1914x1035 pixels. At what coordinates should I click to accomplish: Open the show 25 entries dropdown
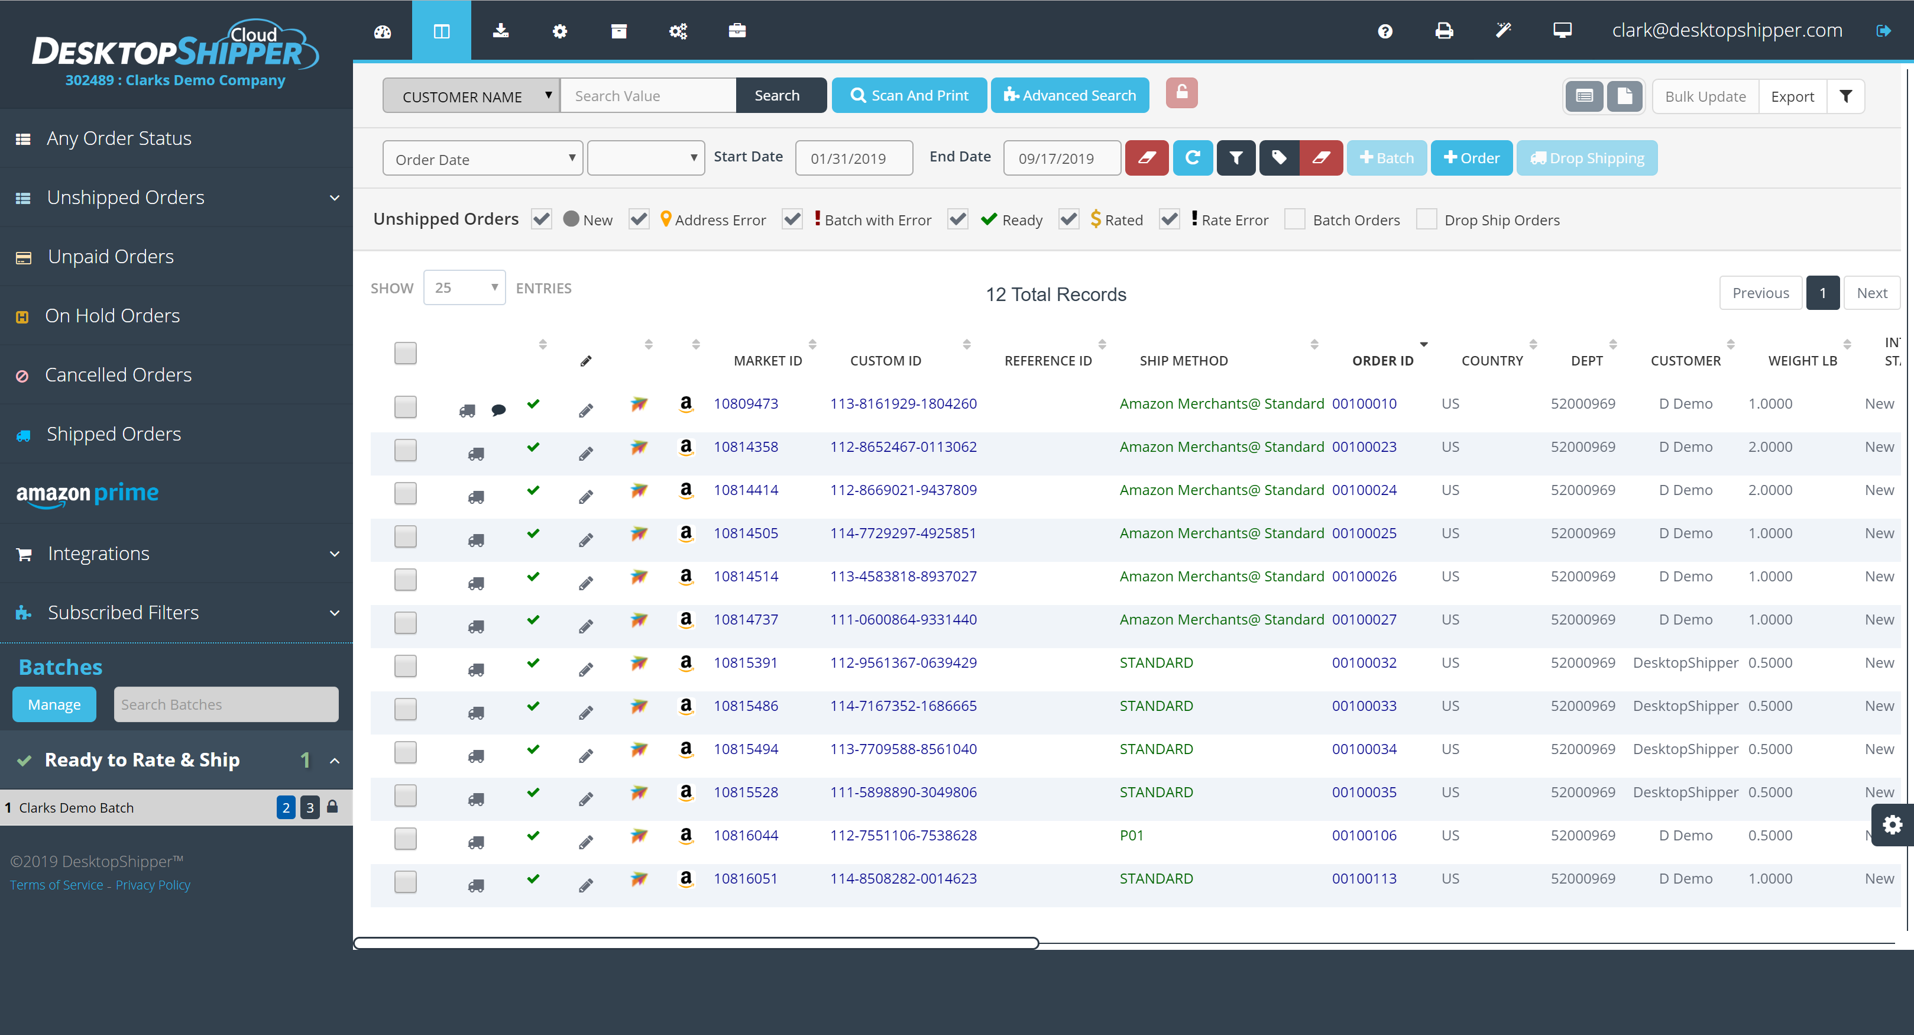(x=464, y=287)
